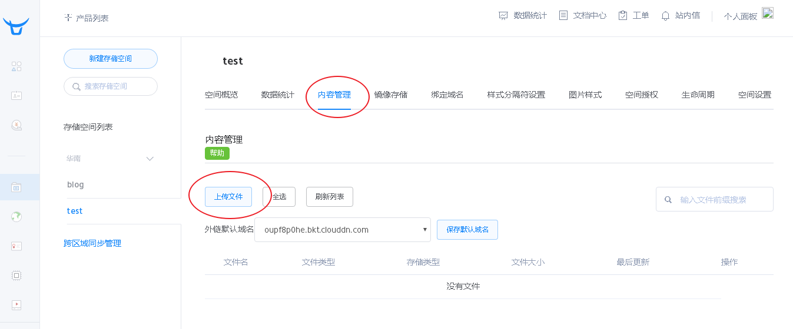Click the Qiniu bull logo

click(x=16, y=26)
